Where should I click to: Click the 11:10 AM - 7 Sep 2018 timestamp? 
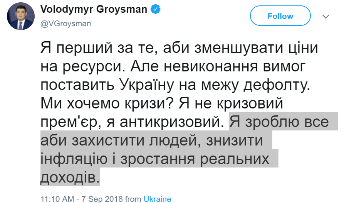82,199
